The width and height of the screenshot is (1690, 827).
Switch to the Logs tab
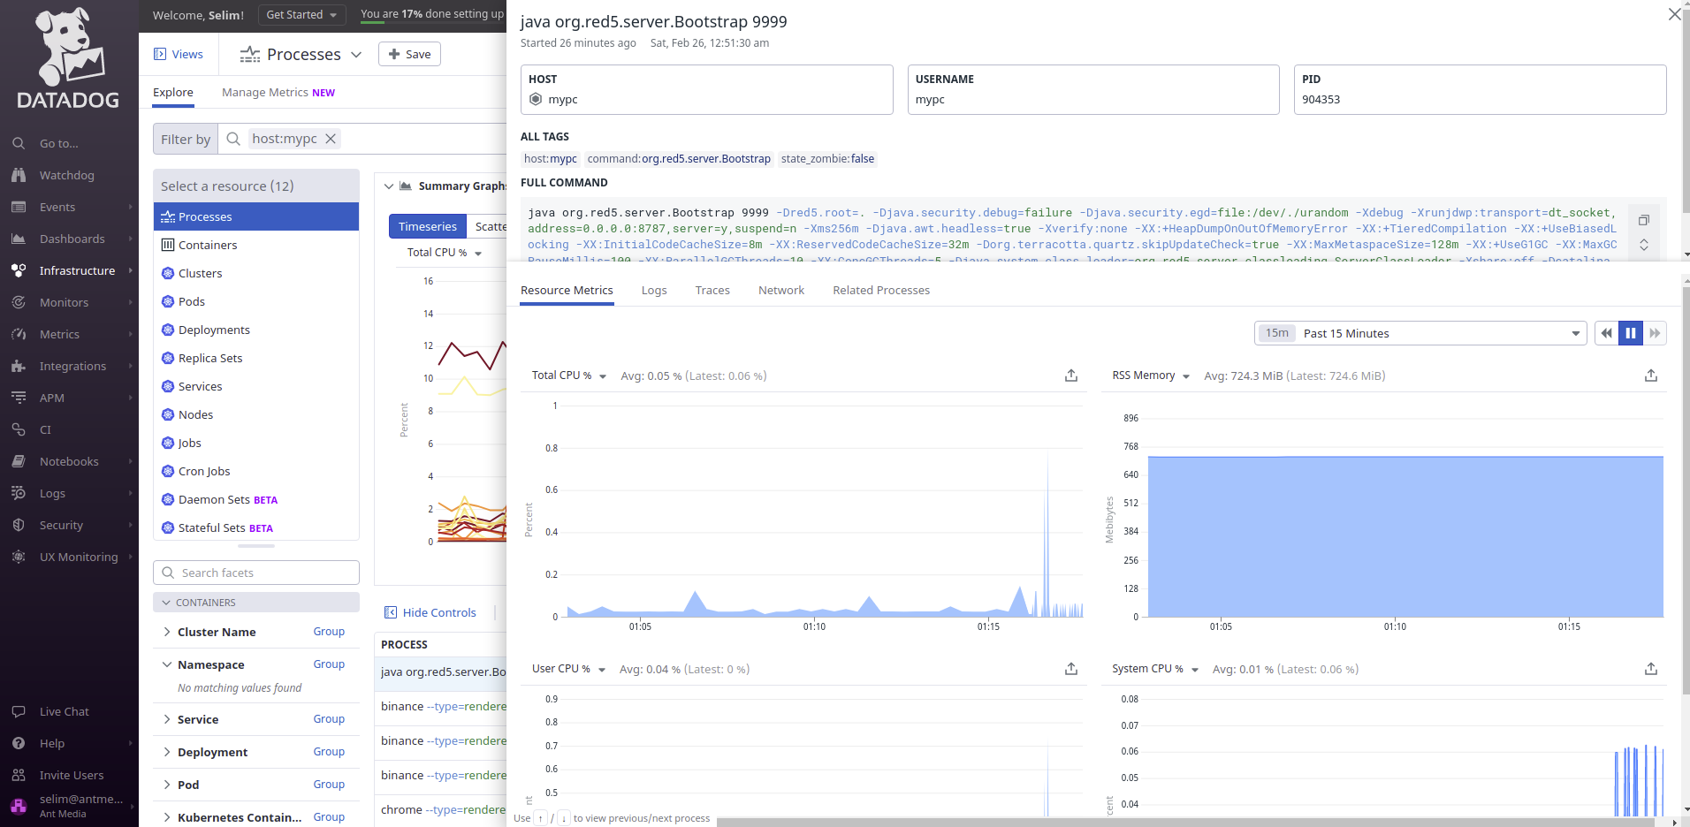pyautogui.click(x=654, y=290)
